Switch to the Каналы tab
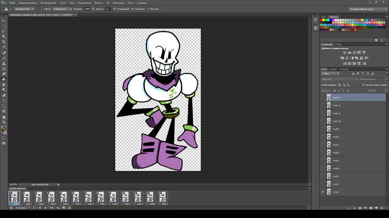The image size is (389, 218). [x=333, y=69]
